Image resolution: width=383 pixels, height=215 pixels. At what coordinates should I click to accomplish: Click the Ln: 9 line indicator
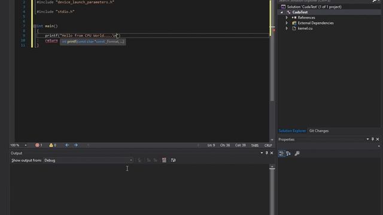211,145
